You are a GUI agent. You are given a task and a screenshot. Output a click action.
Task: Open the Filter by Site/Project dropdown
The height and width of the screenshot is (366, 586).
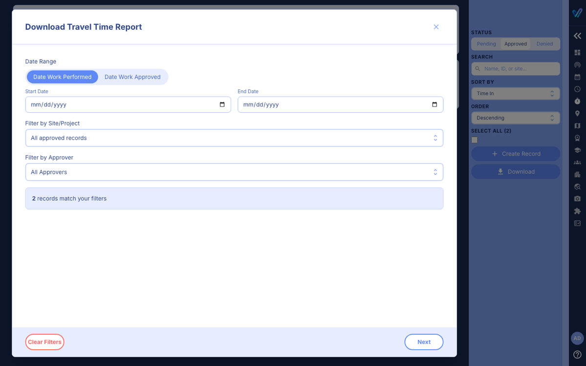[234, 138]
